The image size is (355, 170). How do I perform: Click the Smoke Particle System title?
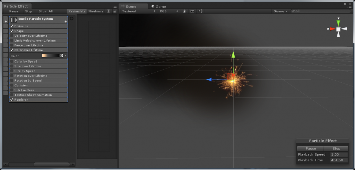[x=36, y=19]
